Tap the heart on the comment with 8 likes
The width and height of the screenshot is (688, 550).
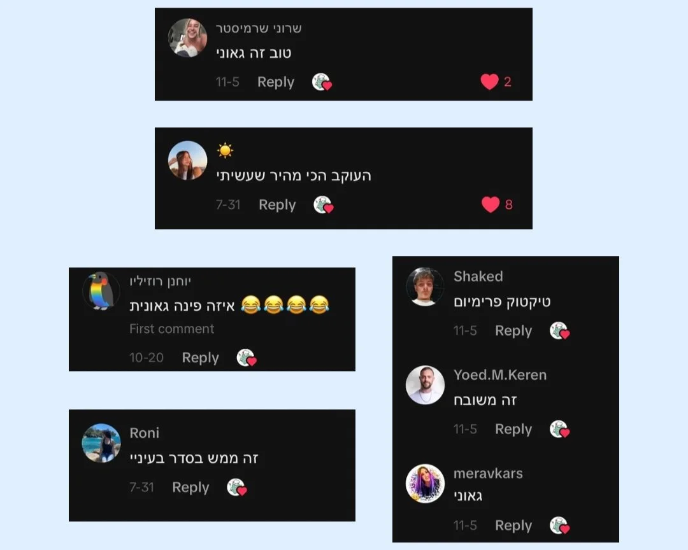tap(490, 204)
